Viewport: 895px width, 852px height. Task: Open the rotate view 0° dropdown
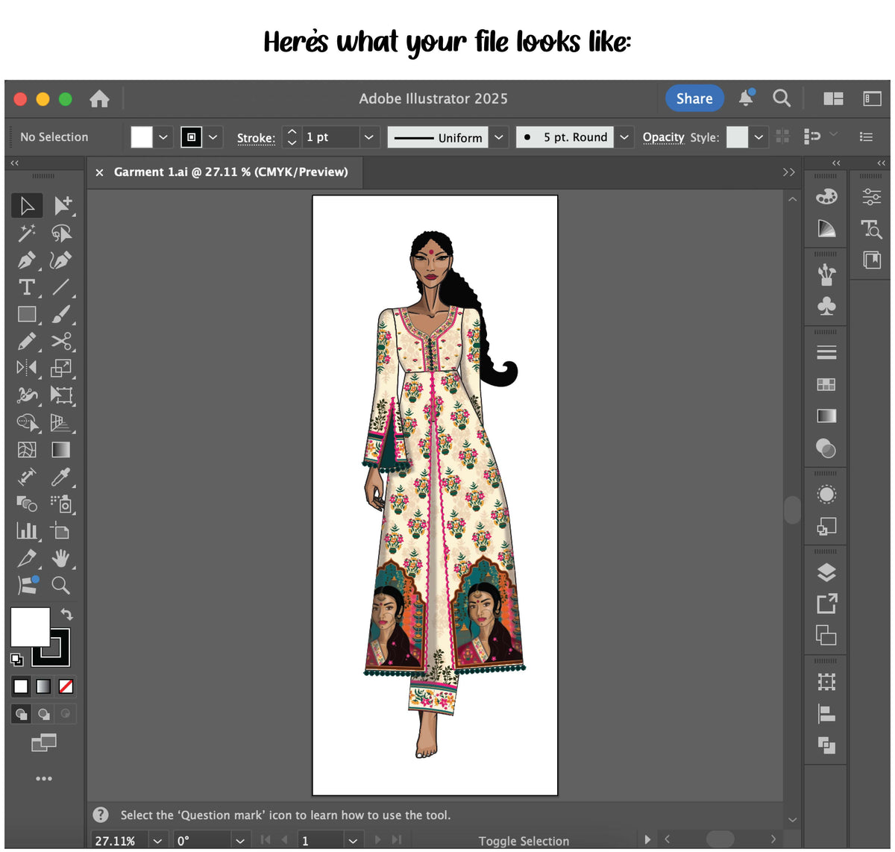(x=239, y=841)
